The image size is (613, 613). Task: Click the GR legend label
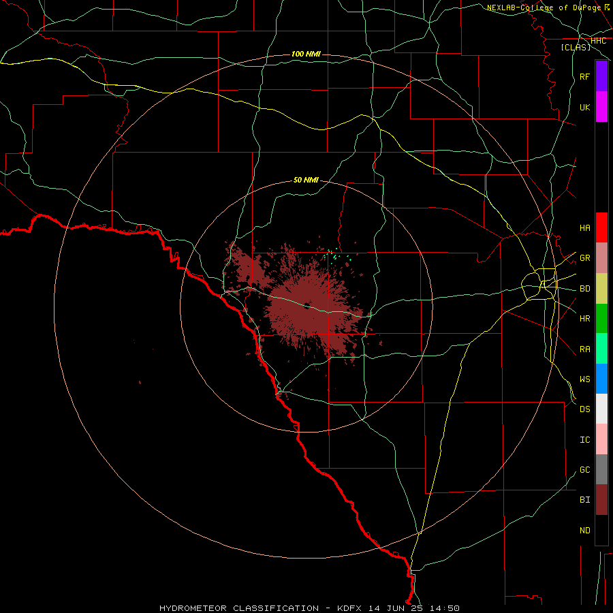point(584,258)
